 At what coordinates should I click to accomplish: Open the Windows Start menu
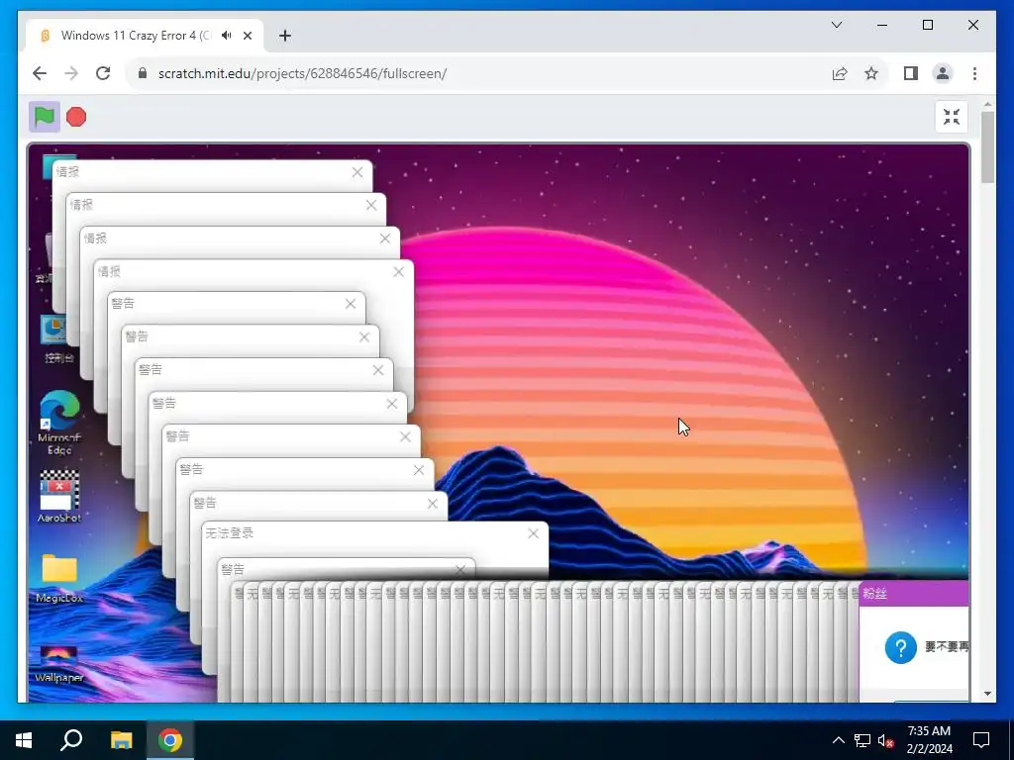click(x=24, y=740)
